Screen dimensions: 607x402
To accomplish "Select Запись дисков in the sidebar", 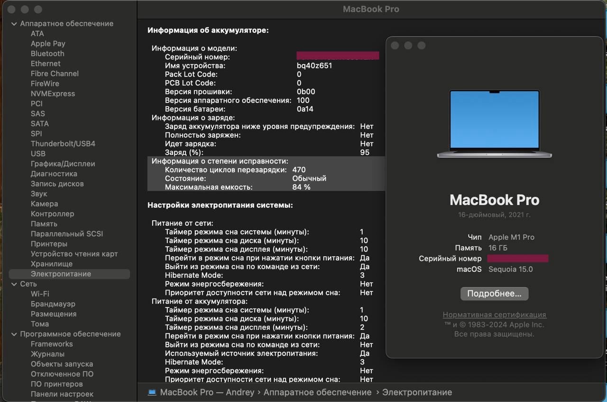I will pos(57,184).
